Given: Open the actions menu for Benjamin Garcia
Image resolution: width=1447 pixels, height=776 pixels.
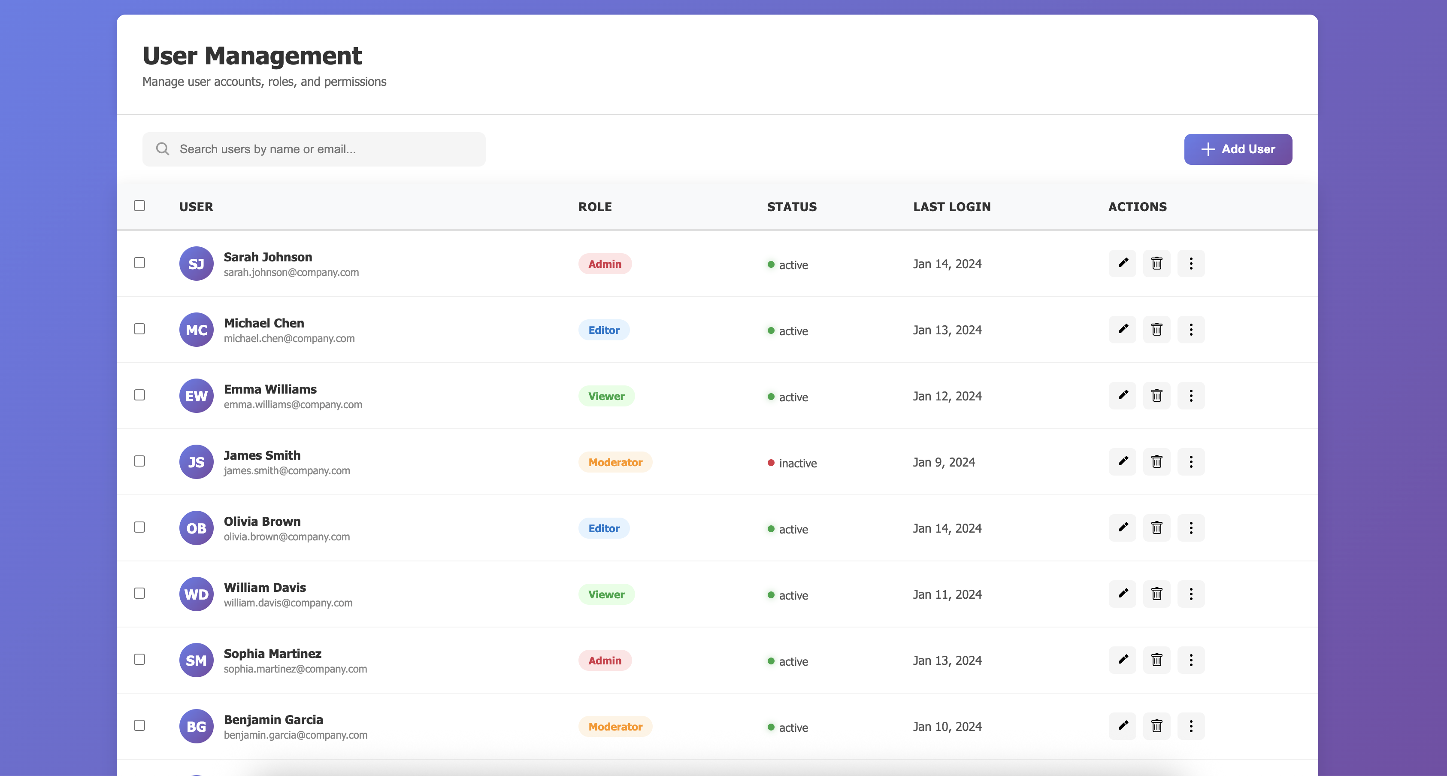Looking at the screenshot, I should pyautogui.click(x=1191, y=726).
